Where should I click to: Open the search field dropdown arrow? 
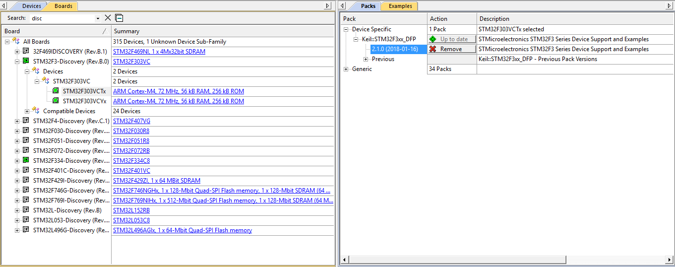(x=98, y=18)
